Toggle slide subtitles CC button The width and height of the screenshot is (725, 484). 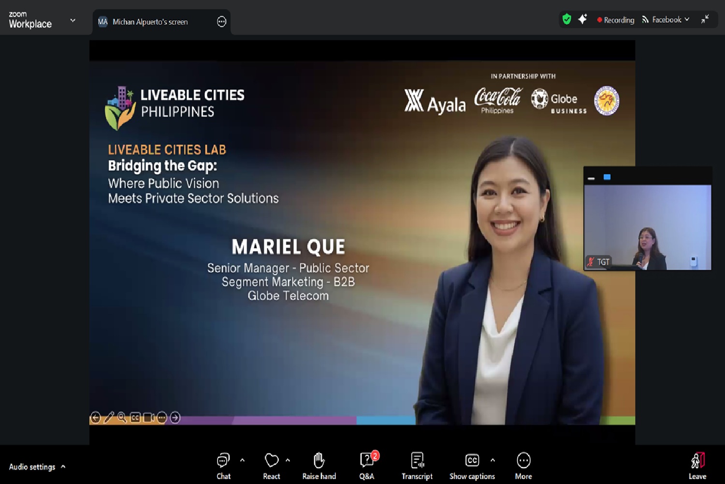[135, 417]
